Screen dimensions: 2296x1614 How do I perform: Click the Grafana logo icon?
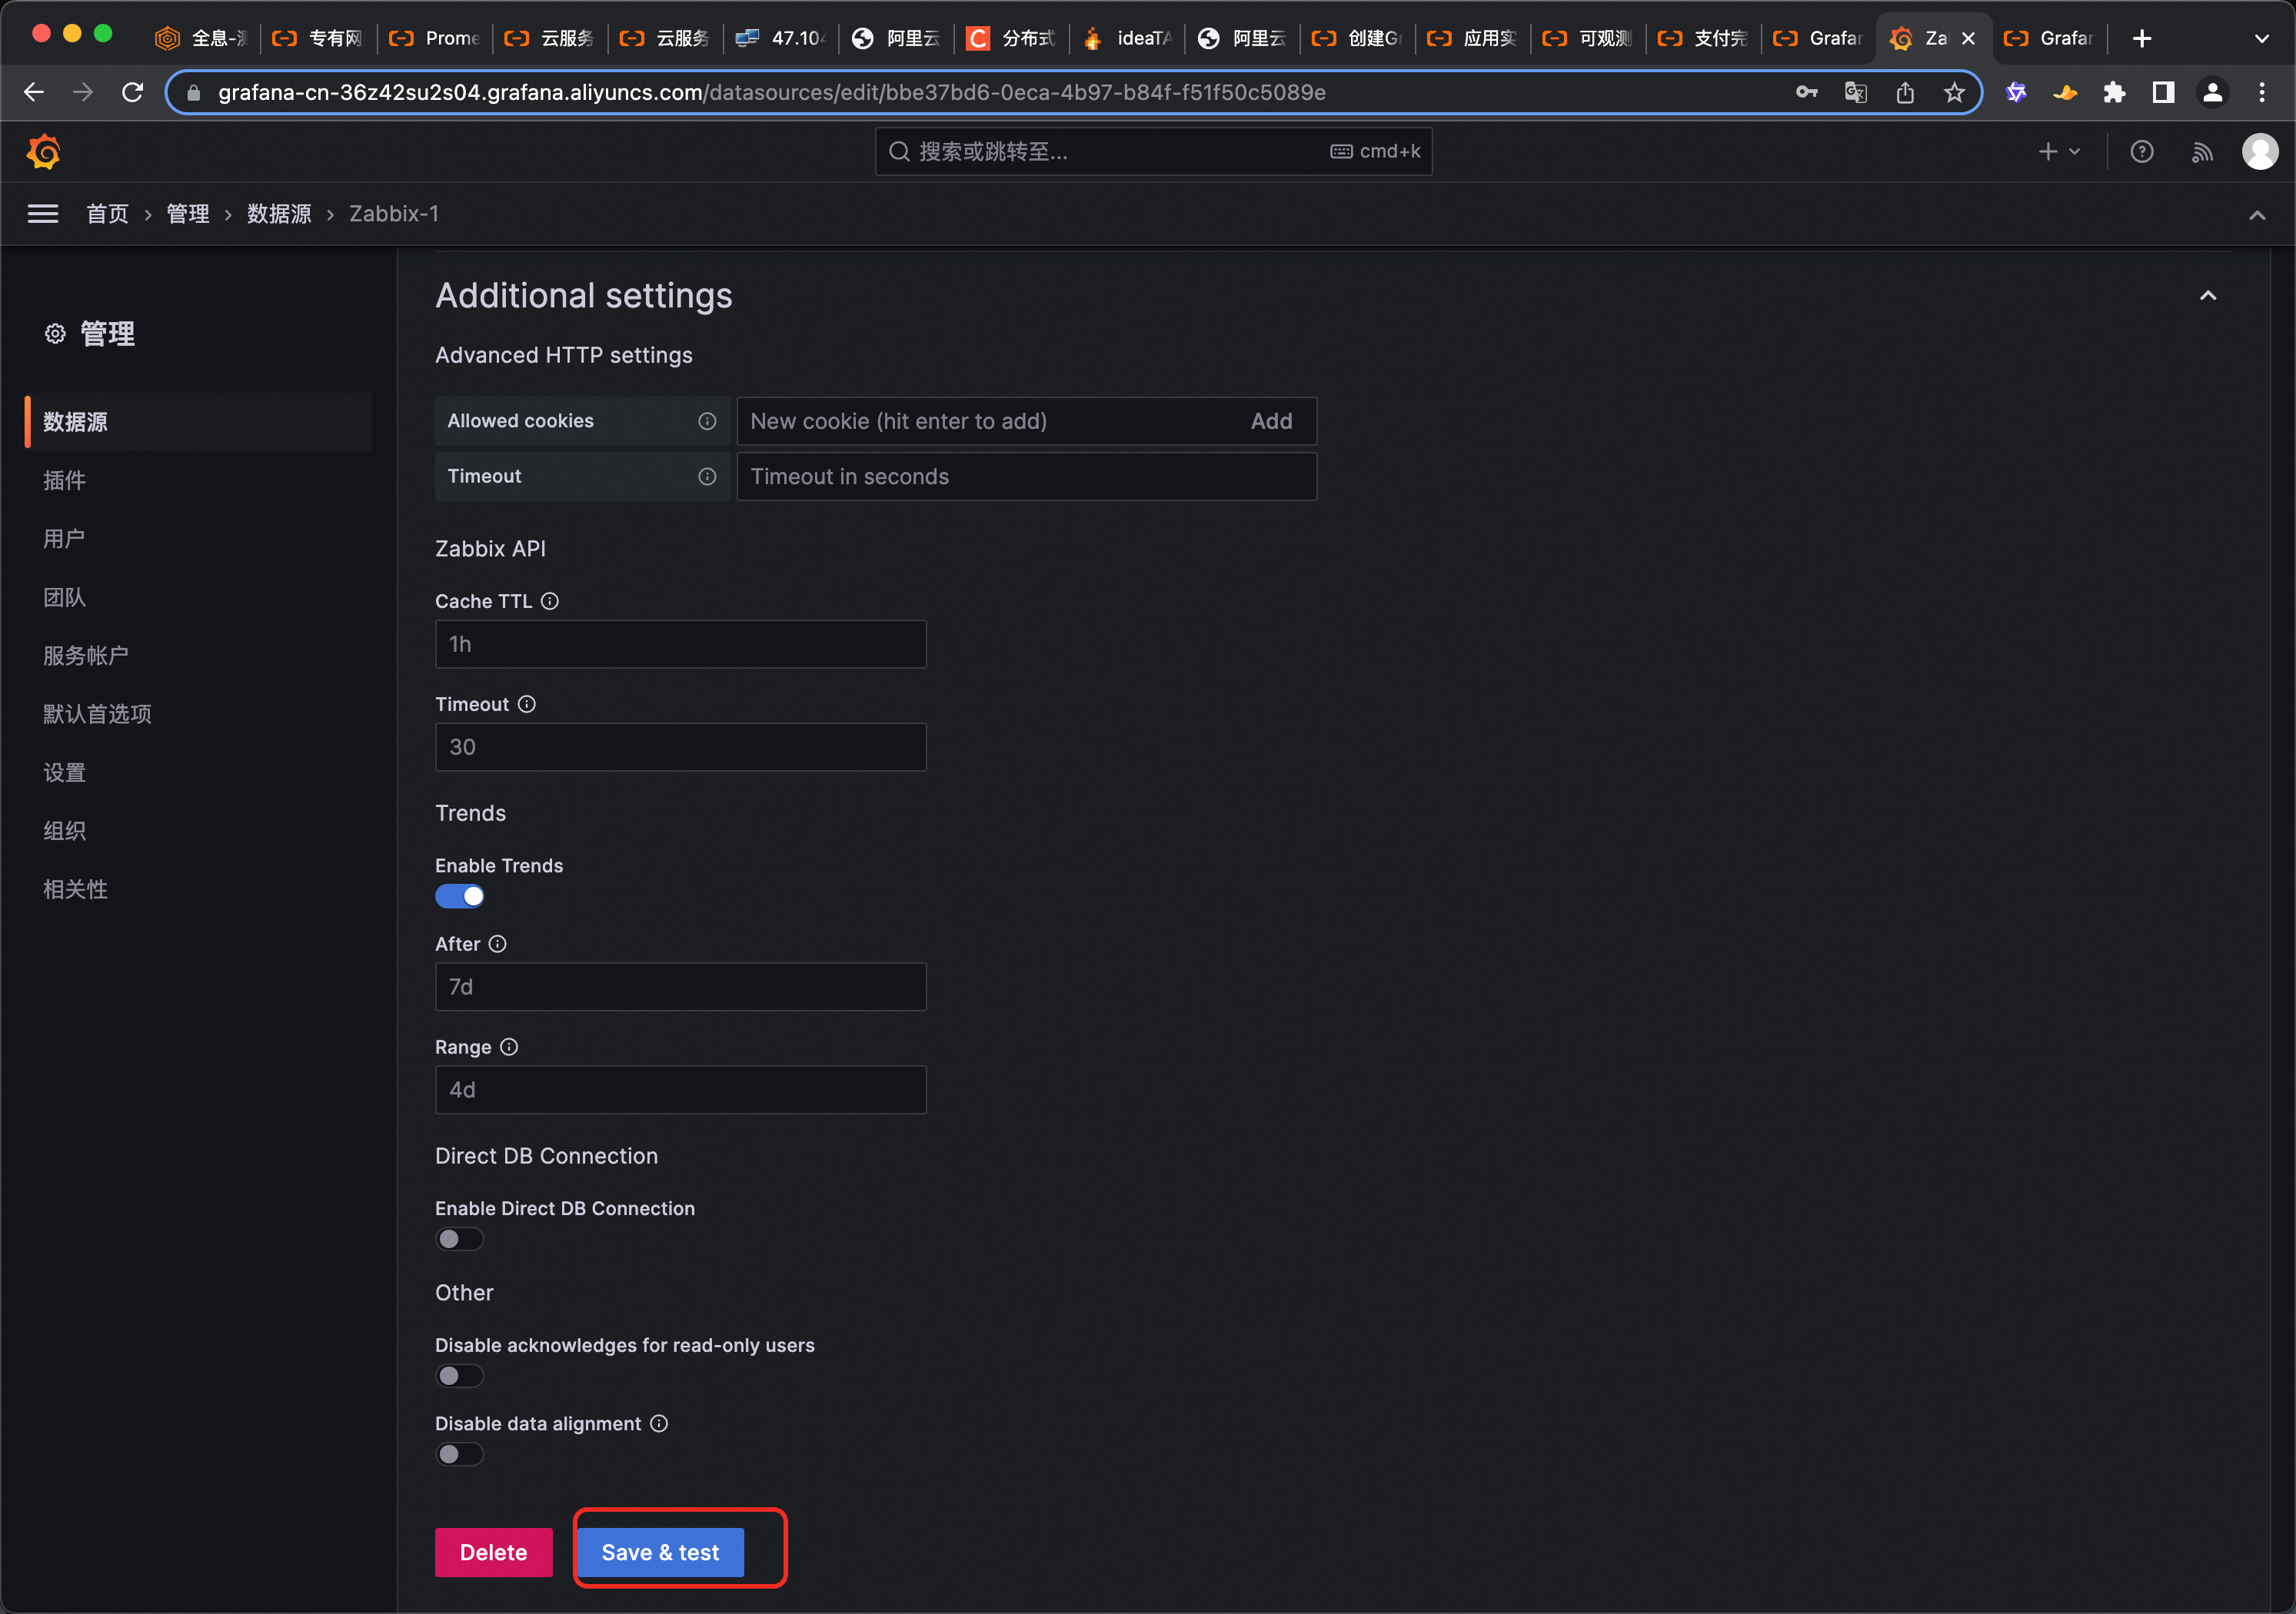coord(43,152)
